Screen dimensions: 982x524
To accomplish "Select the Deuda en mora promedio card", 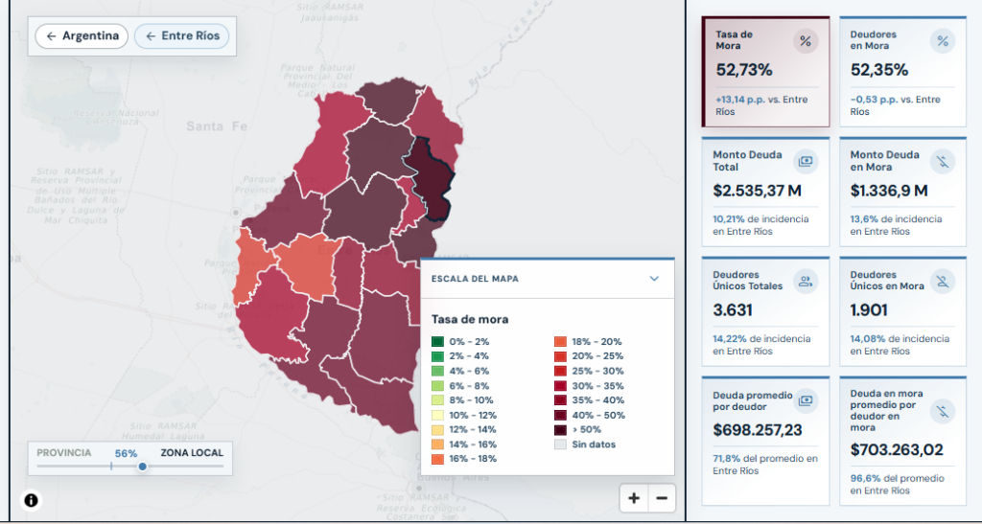I will pos(902,441).
